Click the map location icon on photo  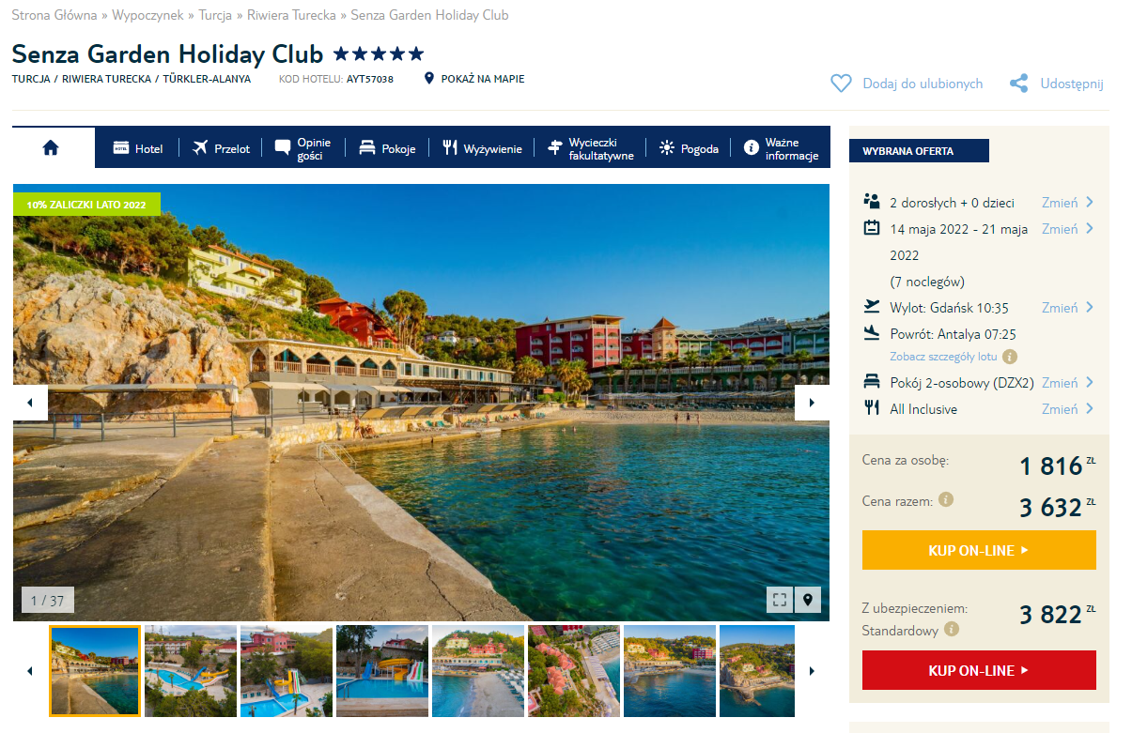(807, 600)
